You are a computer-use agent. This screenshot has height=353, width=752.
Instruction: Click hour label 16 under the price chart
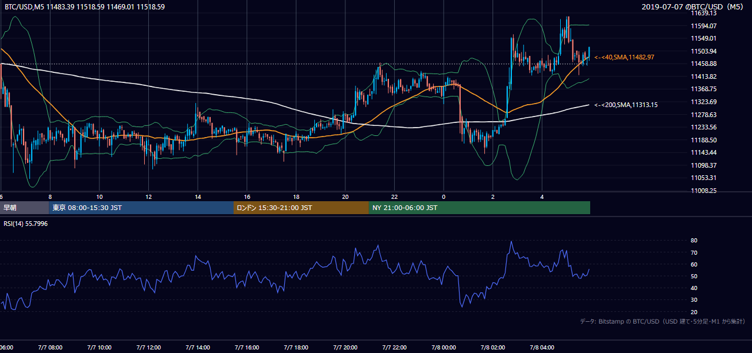click(x=247, y=197)
